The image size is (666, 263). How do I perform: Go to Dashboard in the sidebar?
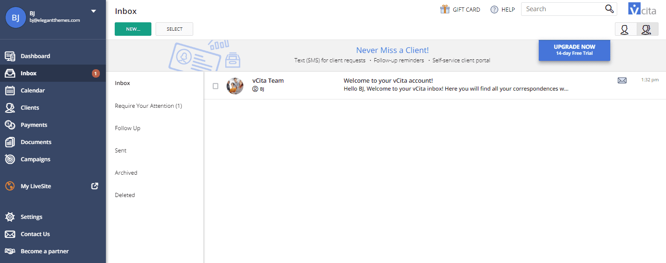35,56
